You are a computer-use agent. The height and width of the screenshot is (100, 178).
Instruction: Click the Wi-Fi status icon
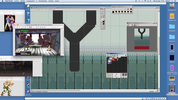click(x=145, y=1)
